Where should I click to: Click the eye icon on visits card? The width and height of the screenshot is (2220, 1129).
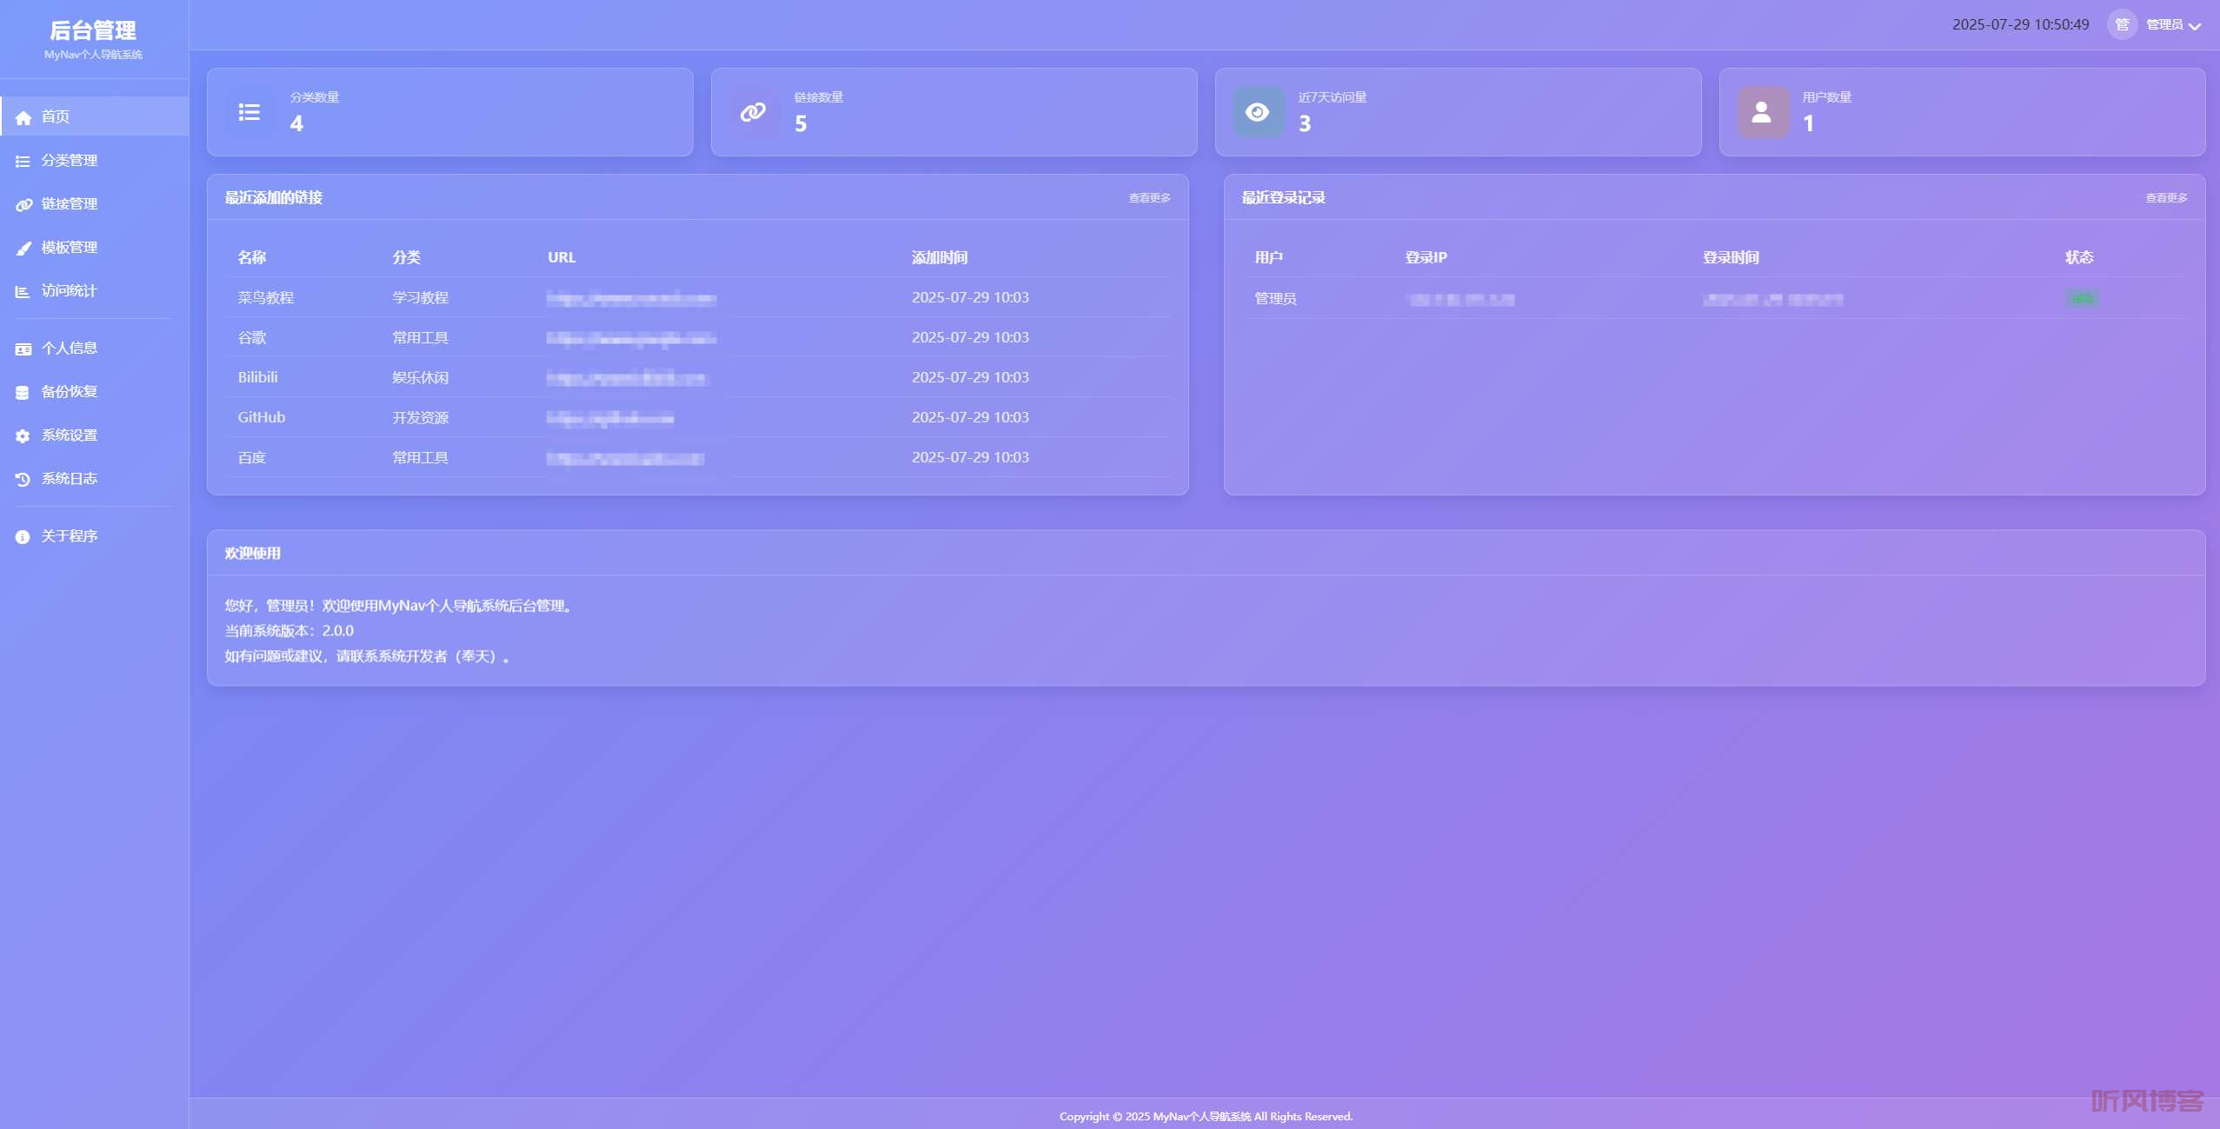point(1257,112)
